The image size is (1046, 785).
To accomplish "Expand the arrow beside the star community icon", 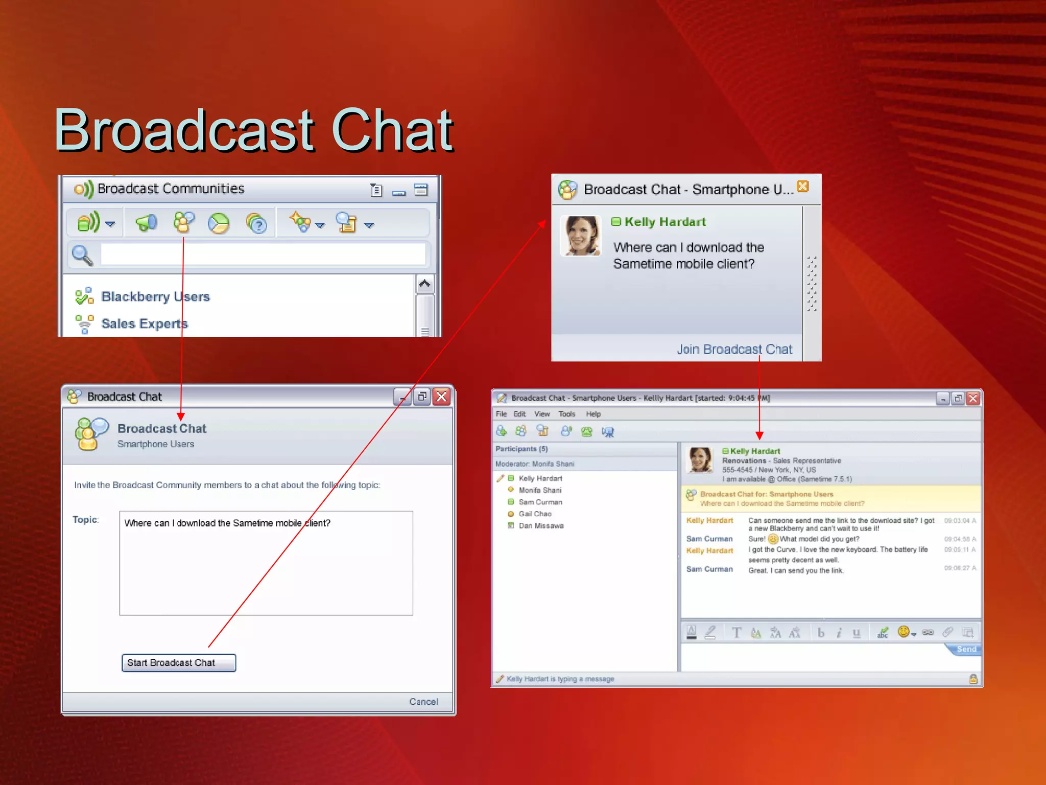I will click(320, 225).
